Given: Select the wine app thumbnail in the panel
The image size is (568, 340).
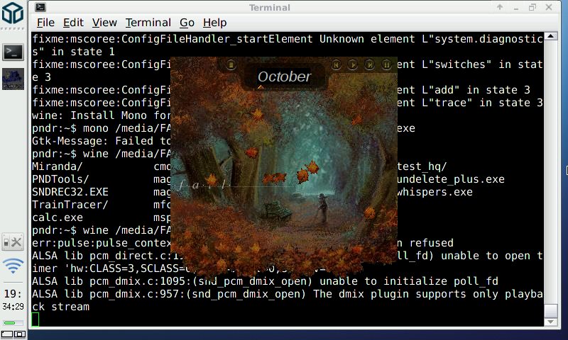Looking at the screenshot, I should [x=13, y=79].
